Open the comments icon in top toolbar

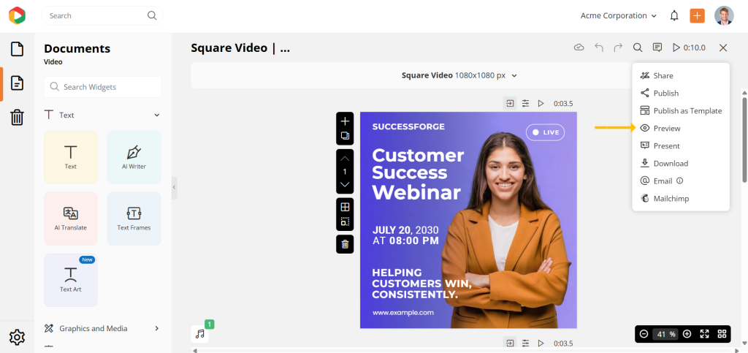[657, 48]
